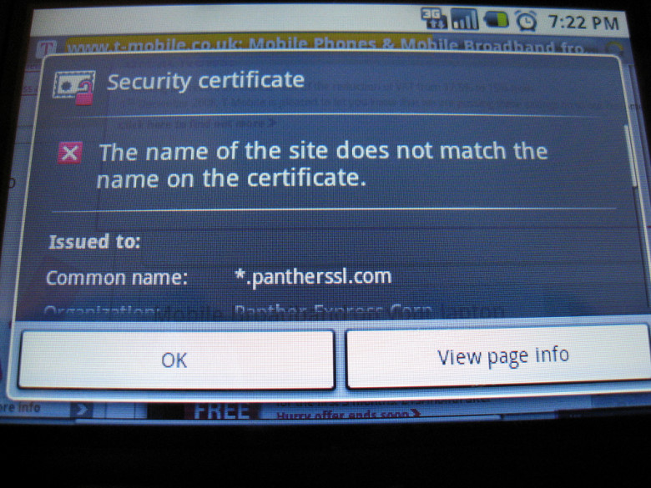Tap the alarm clock status icon
Viewport: 651px width, 488px height.
coord(526,21)
